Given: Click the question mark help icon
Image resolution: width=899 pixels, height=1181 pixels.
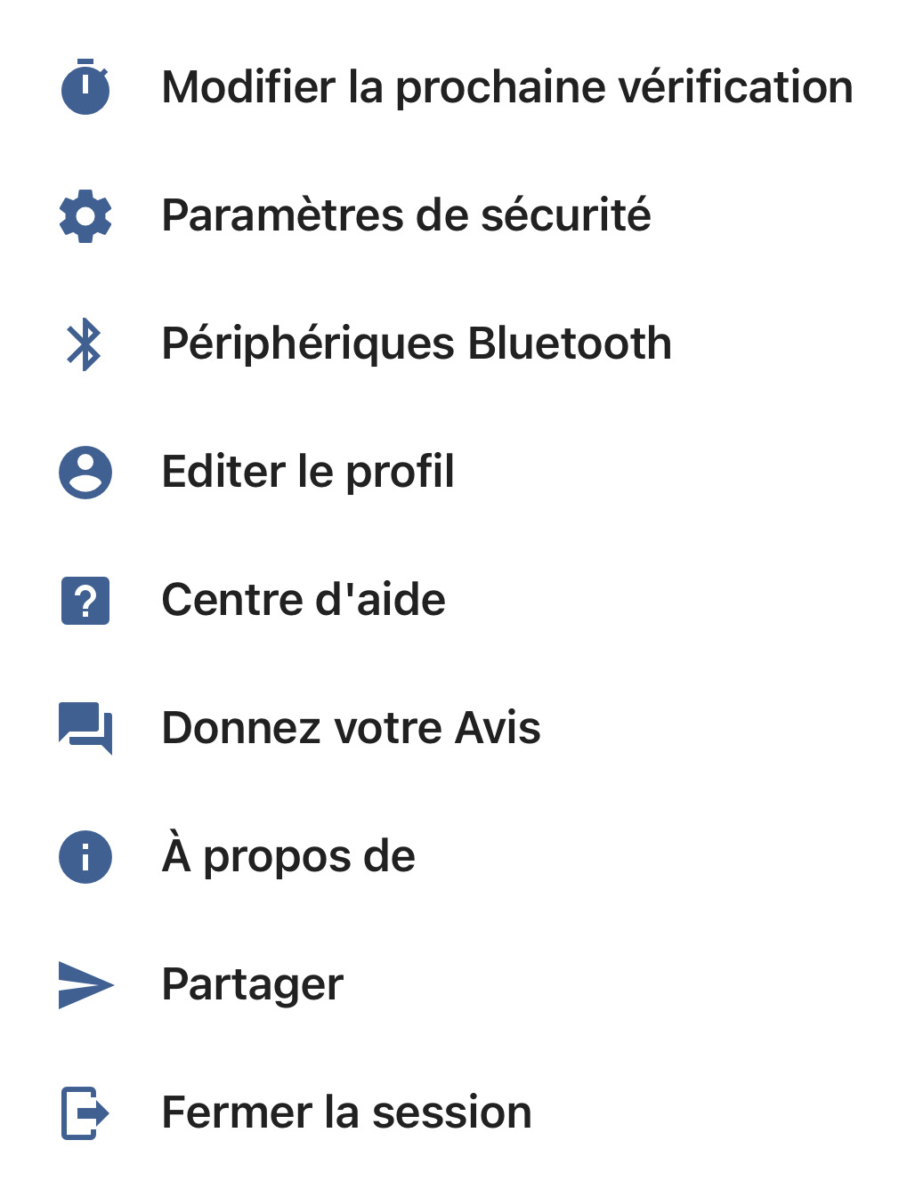Looking at the screenshot, I should [x=85, y=601].
